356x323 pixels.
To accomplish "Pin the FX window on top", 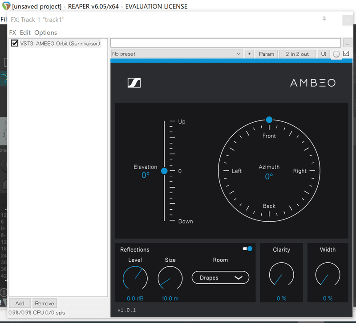I will coord(324,19).
